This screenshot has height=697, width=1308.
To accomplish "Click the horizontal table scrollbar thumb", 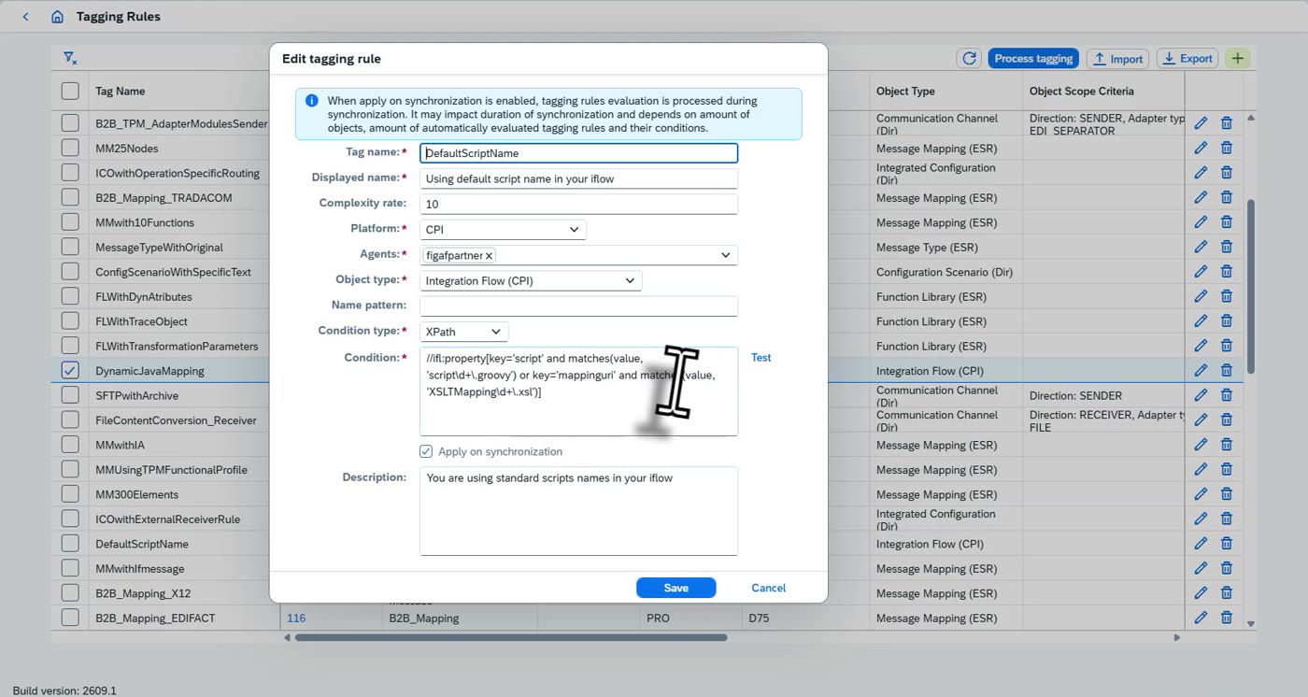I will (x=511, y=637).
